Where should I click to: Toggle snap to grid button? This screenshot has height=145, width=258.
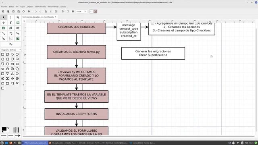[91, 12]
